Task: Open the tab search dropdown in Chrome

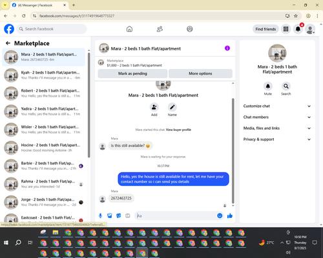Action: [x=5, y=5]
